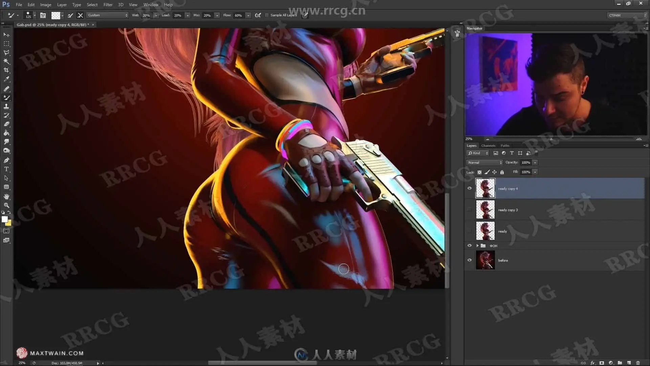
Task: Switch to the Paths tab
Action: coord(505,146)
